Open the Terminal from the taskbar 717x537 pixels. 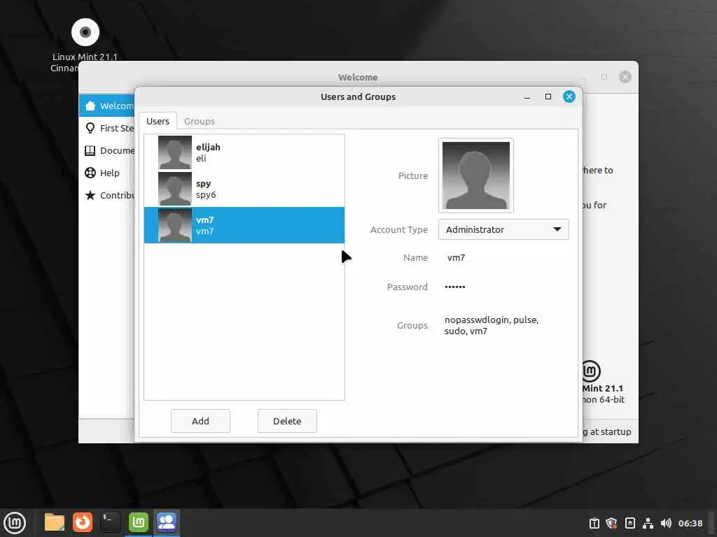pyautogui.click(x=110, y=522)
